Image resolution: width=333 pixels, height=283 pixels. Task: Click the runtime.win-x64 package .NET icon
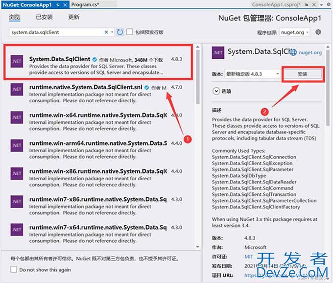(x=17, y=118)
